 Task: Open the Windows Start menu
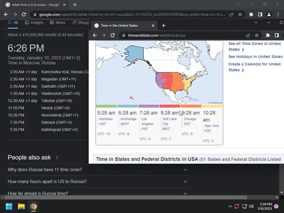pos(9,206)
